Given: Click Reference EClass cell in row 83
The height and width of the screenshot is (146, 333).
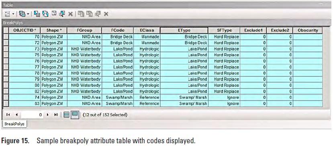Looking at the screenshot, I should [147, 104].
